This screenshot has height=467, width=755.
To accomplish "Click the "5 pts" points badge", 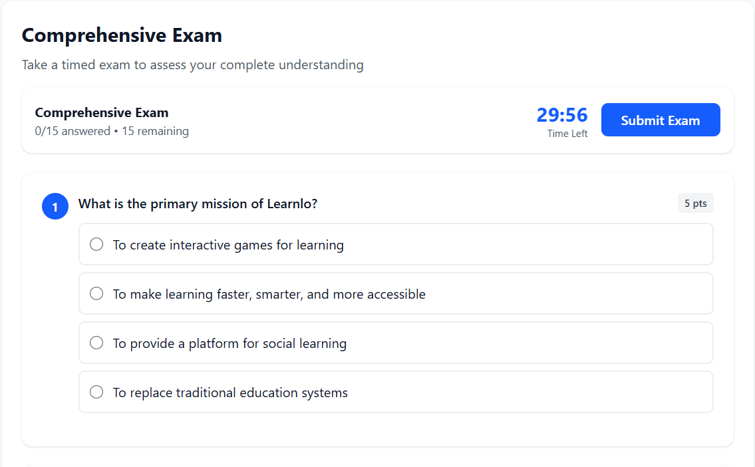I will pyautogui.click(x=695, y=203).
